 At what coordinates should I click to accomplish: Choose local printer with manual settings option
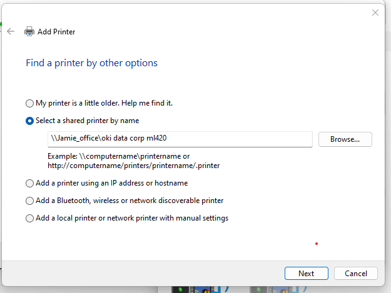[29, 218]
